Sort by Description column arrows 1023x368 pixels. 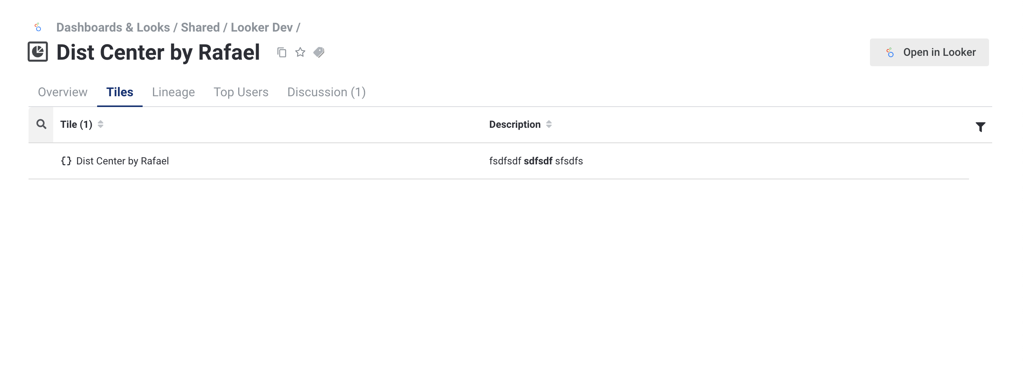pyautogui.click(x=549, y=124)
